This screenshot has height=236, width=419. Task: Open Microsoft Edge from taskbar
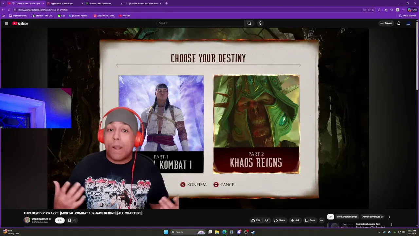coord(224,232)
